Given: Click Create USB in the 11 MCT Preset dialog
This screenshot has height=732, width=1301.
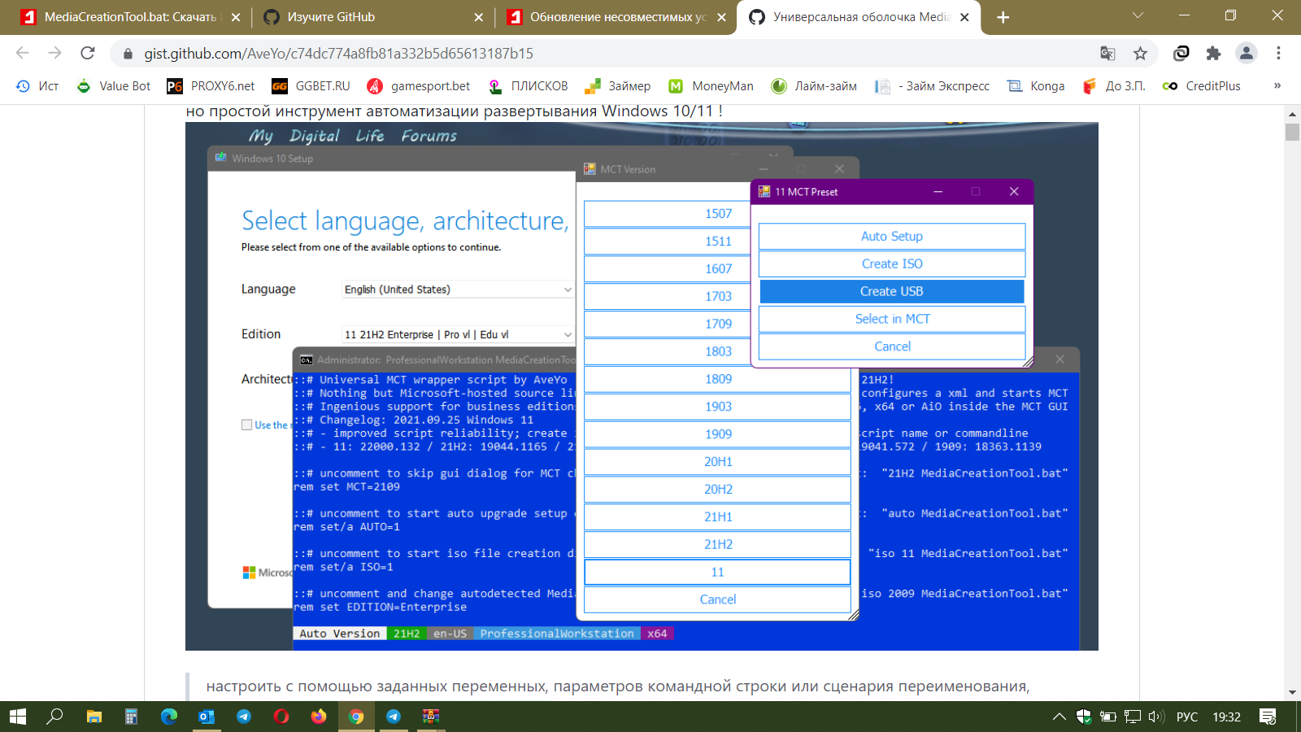Looking at the screenshot, I should (892, 291).
